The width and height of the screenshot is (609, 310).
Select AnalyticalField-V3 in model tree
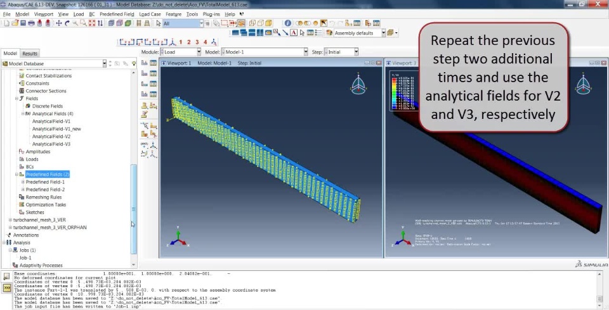point(51,144)
